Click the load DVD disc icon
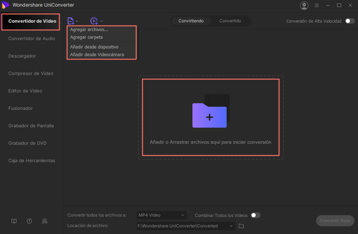Viewport: 358px width, 234px height. (94, 21)
